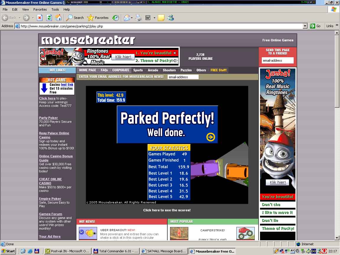Open the Sports games category
The height and width of the screenshot is (255, 340).
138,70
